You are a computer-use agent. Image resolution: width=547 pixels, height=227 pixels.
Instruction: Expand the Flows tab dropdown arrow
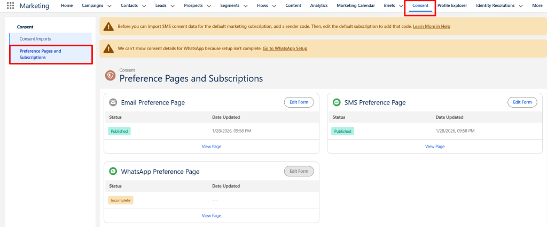(274, 6)
